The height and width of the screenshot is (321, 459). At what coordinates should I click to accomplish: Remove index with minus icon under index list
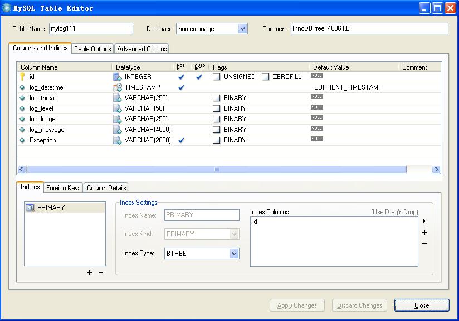(101, 273)
